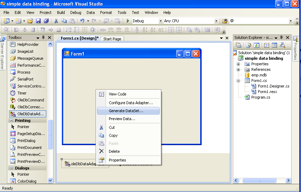
Task: Toggle auto-hide pin on Solution Explorer
Action: tap(282, 37)
